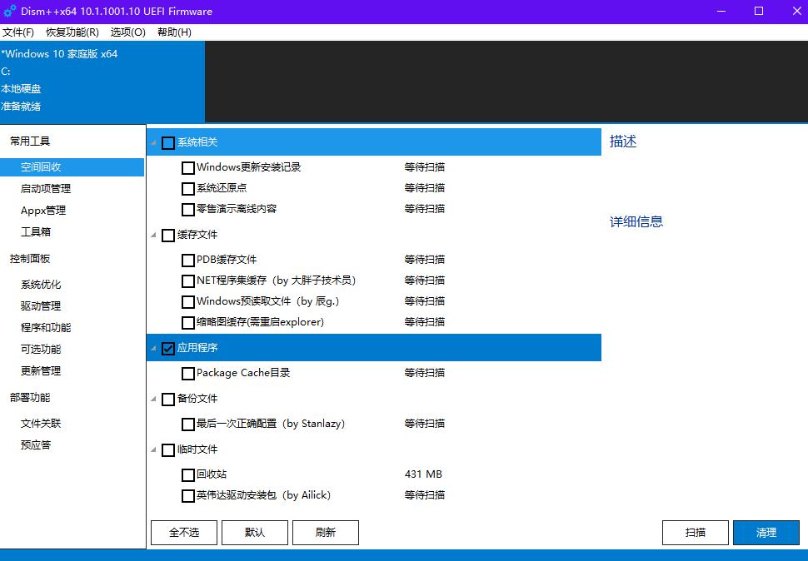The width and height of the screenshot is (808, 561).
Task: Click the 部署功能 sidebar heading
Action: 30,398
